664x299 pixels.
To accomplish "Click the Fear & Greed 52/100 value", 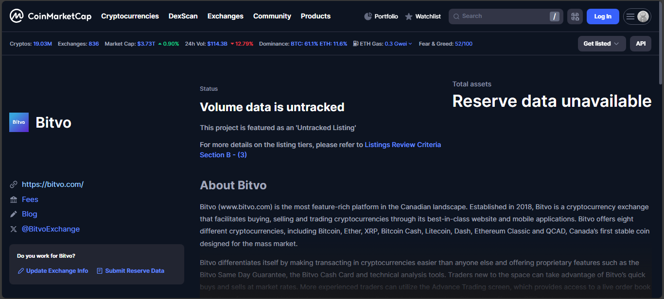I will click(x=464, y=44).
